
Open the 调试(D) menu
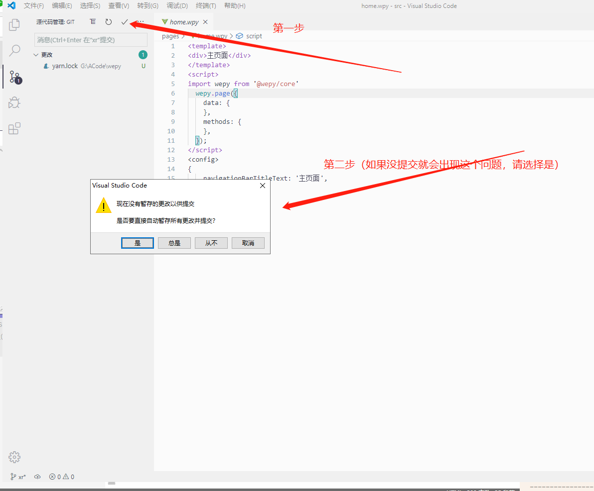click(177, 5)
